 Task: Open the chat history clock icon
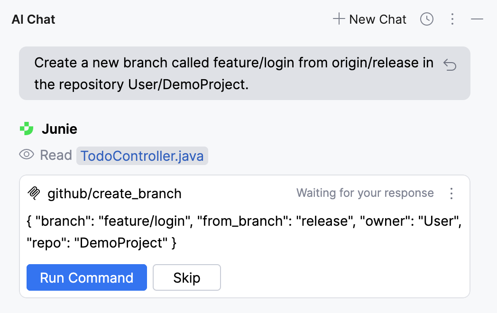tap(426, 19)
